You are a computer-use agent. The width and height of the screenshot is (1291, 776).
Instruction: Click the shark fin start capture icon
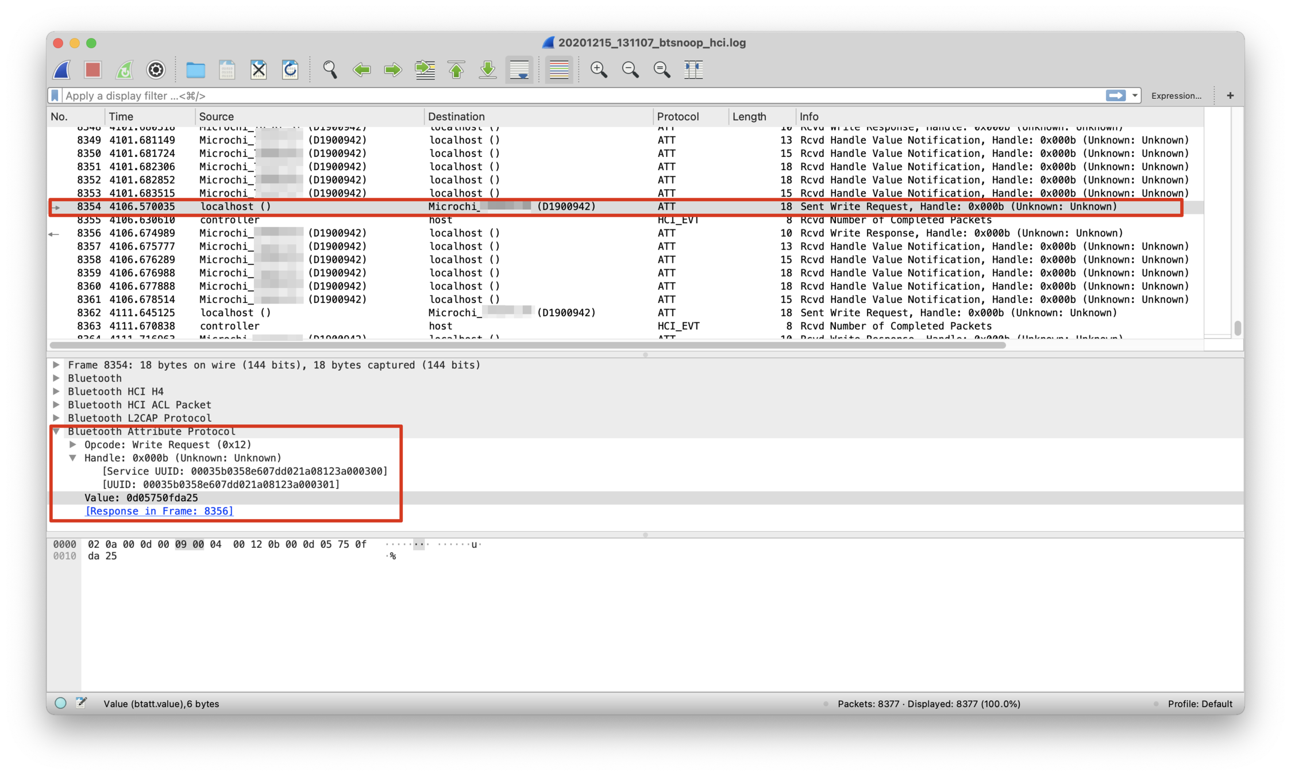[x=62, y=70]
